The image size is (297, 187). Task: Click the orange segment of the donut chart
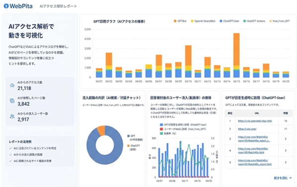pos(101,130)
